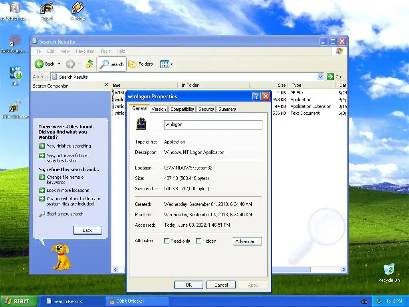Image resolution: width=409 pixels, height=307 pixels.
Task: Switch to the Compatibility tab
Action: (182, 109)
